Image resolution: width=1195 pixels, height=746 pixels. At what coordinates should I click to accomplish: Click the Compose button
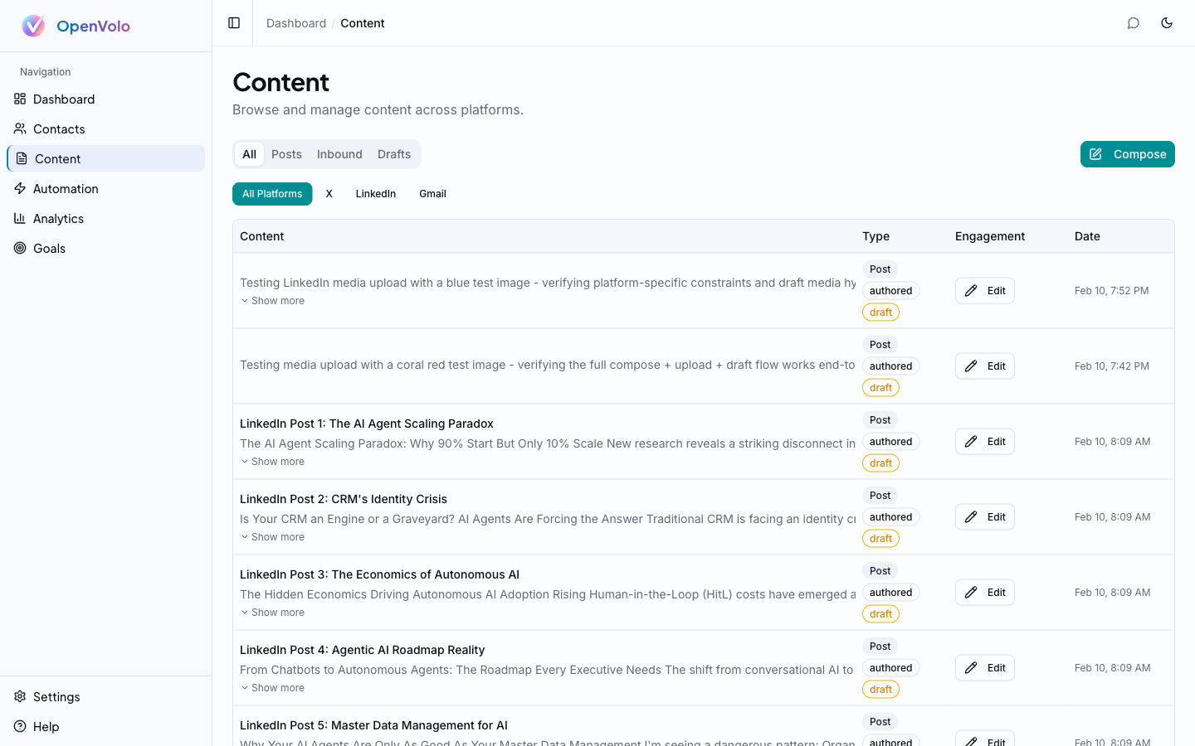pyautogui.click(x=1127, y=153)
